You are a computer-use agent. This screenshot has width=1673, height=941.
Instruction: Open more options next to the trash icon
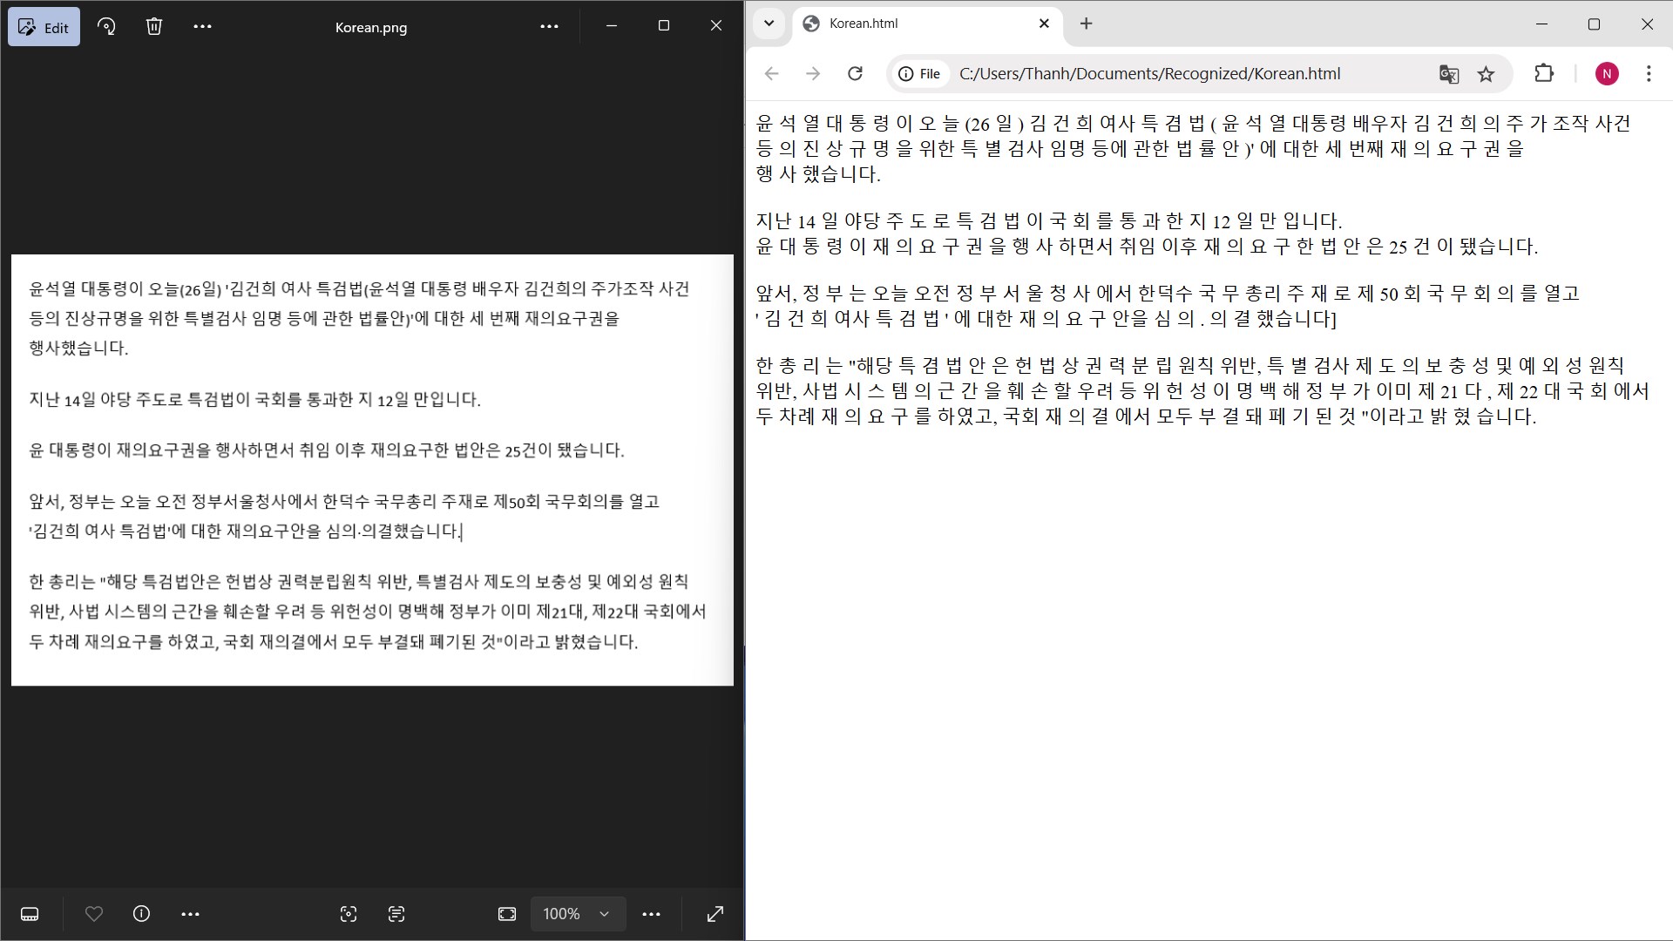coord(202,26)
